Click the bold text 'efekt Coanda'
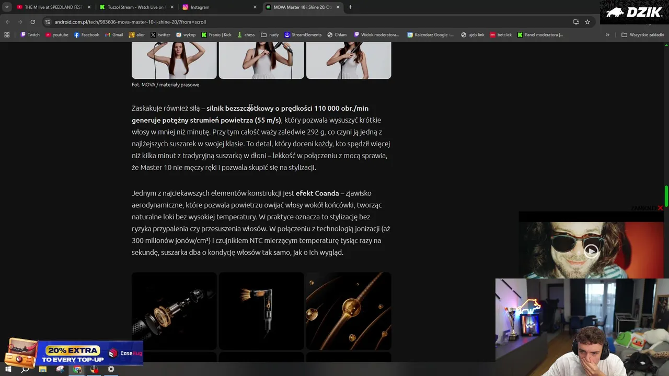Screen dimensions: 669x376 [x=317, y=193]
